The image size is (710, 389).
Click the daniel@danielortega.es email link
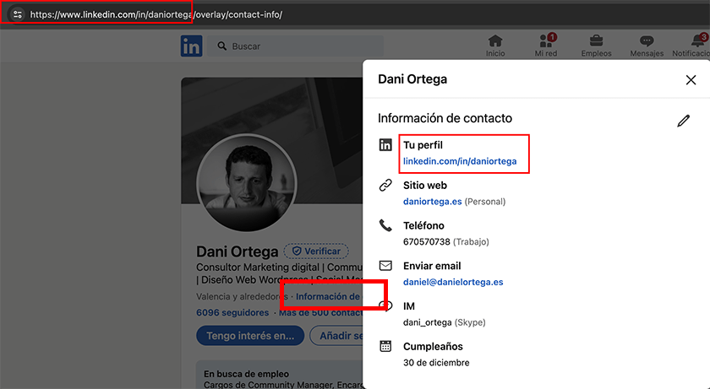[452, 282]
